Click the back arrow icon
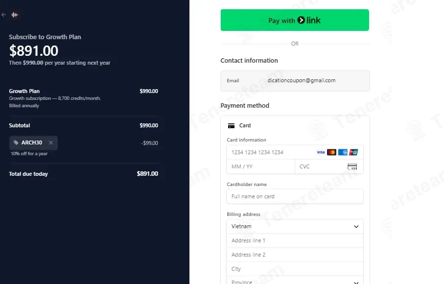 pyautogui.click(x=4, y=15)
